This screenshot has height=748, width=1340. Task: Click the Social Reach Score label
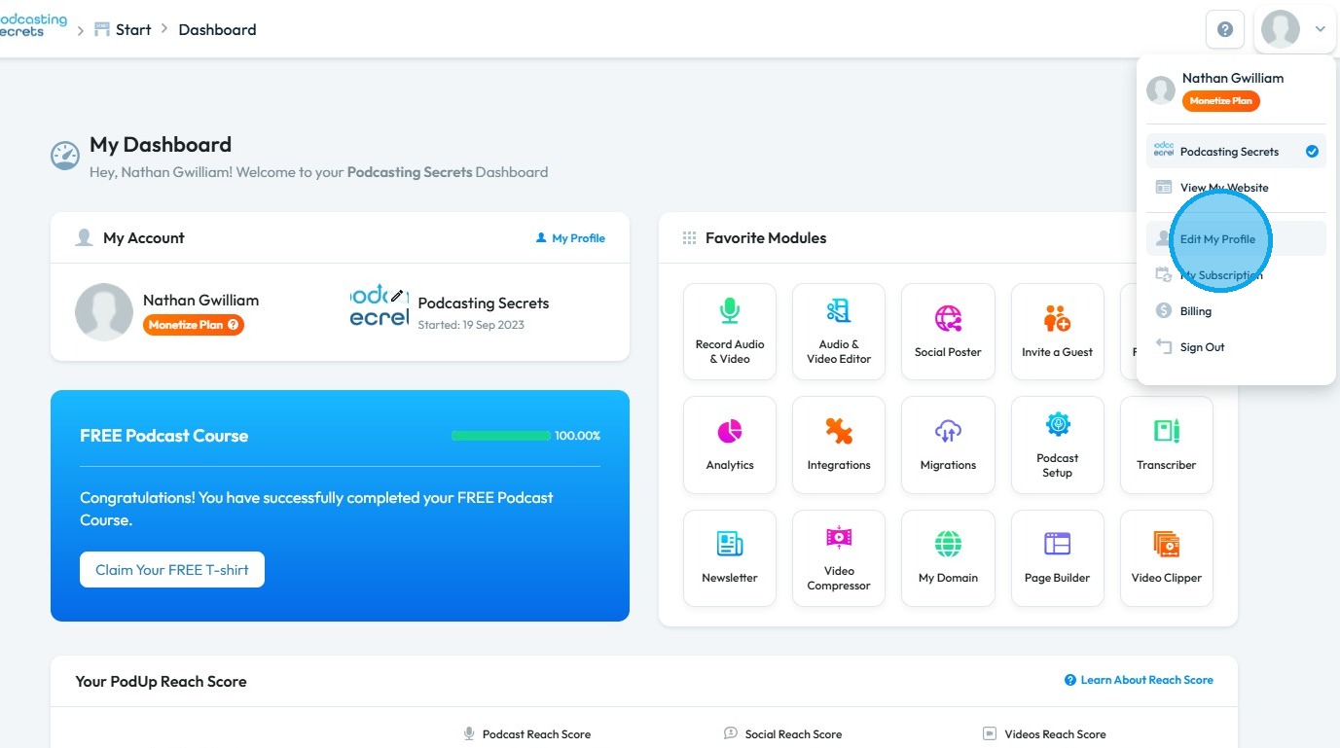[793, 734]
